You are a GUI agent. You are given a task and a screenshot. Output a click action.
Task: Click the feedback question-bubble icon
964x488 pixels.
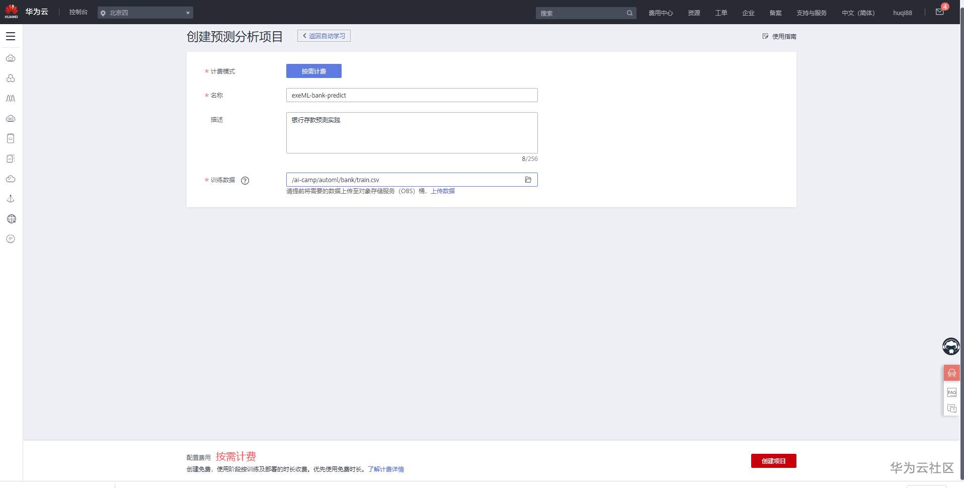[951, 409]
